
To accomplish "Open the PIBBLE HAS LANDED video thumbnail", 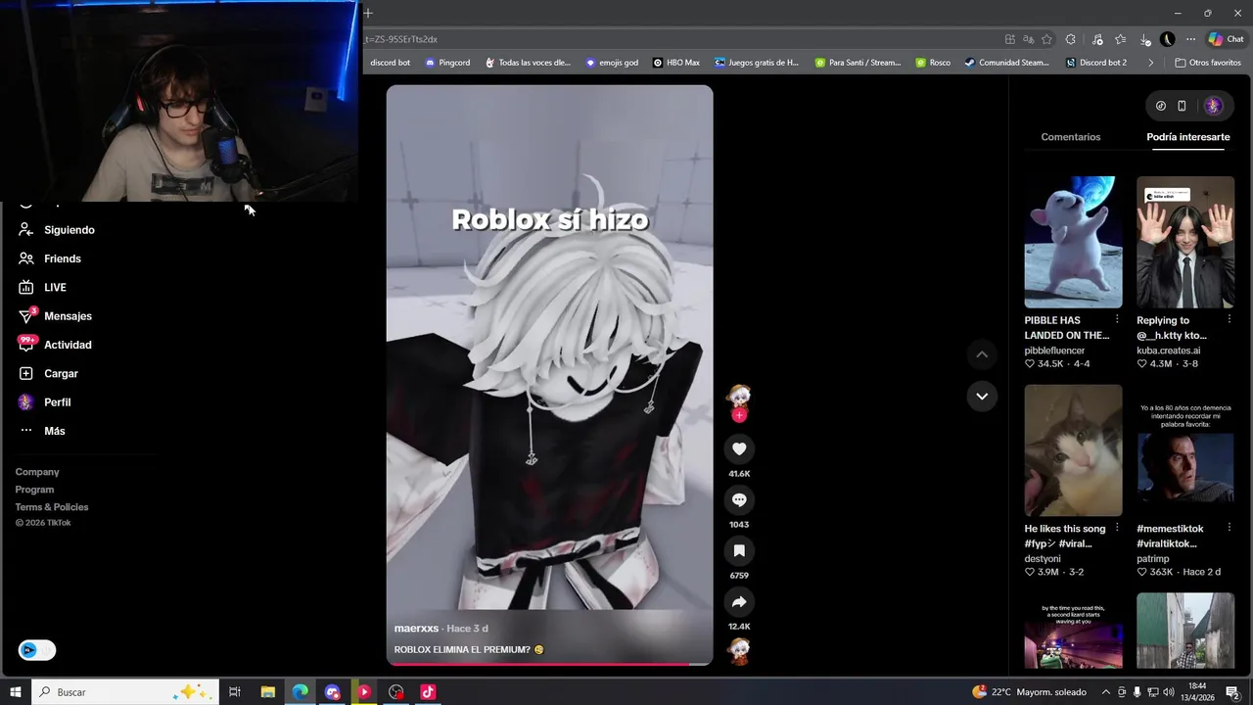I will [1073, 242].
